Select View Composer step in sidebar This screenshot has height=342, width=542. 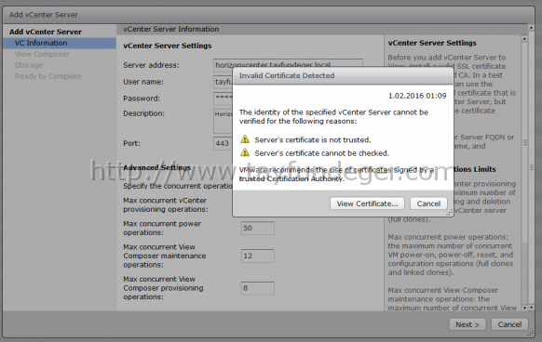point(42,54)
